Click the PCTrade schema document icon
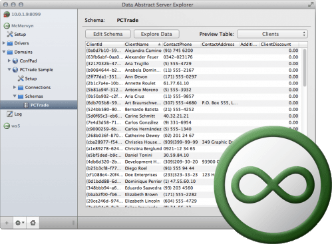332x244 pixels. pos(26,105)
